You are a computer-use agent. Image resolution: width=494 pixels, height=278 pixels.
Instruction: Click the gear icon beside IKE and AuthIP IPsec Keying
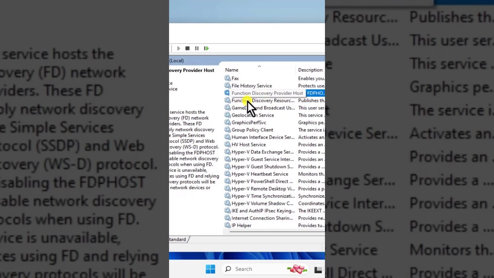pyautogui.click(x=227, y=211)
